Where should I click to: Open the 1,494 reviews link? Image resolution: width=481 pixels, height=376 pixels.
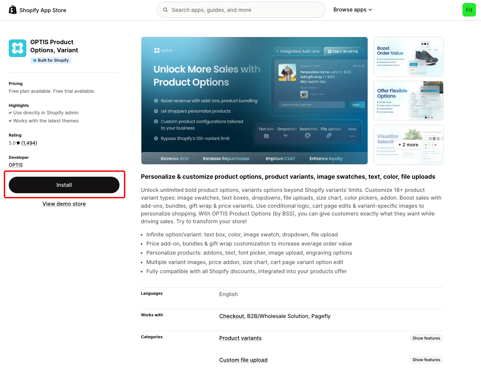tap(29, 143)
